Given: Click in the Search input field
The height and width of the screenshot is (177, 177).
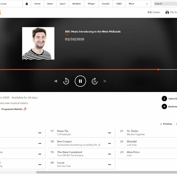Looking at the screenshot, I should (165, 4).
